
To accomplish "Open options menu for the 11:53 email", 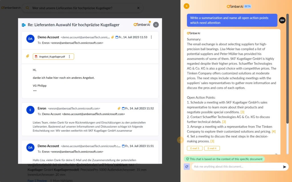I will pos(151,37).
